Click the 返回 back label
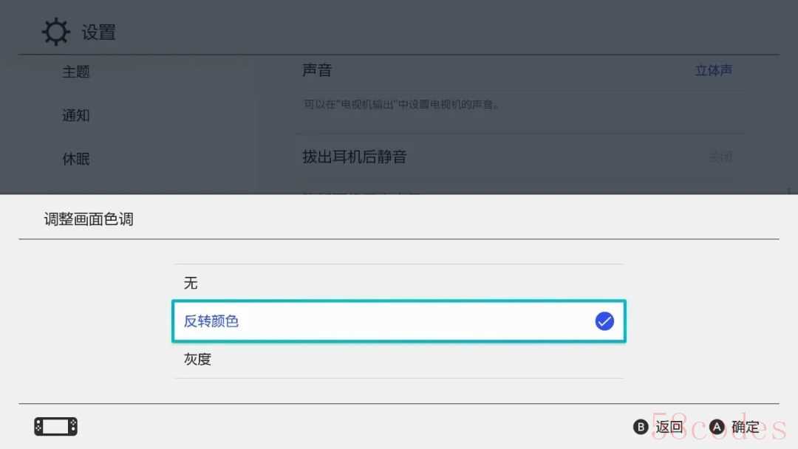The width and height of the screenshot is (798, 449). (669, 427)
